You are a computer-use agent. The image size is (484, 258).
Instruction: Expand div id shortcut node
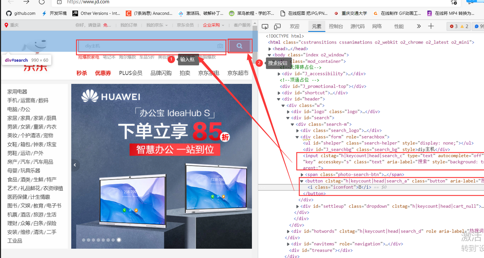click(279, 93)
